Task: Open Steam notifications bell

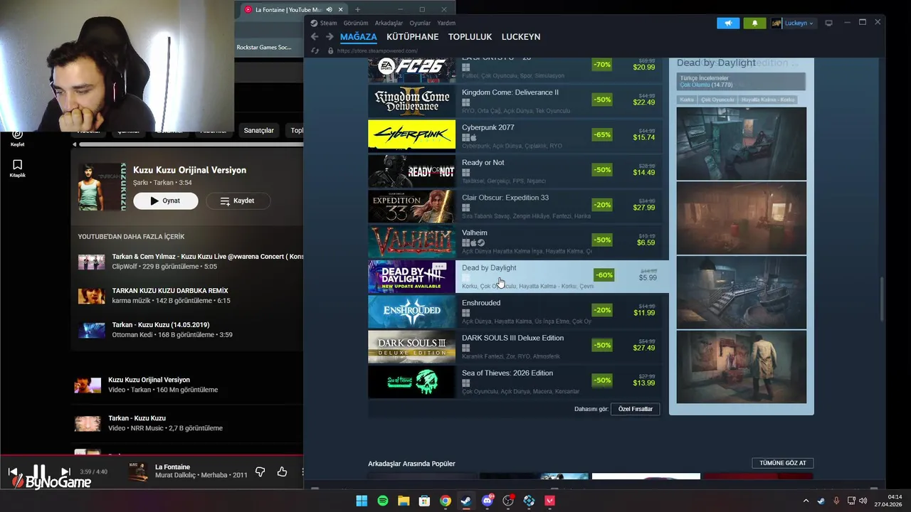Action: click(754, 23)
